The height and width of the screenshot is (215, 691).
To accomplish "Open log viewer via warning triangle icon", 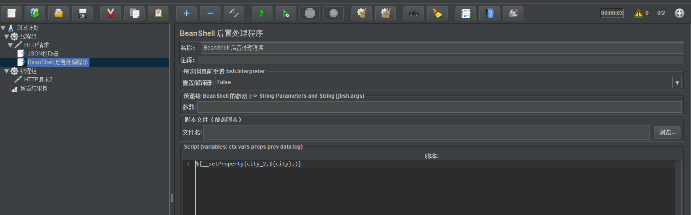I will [638, 13].
